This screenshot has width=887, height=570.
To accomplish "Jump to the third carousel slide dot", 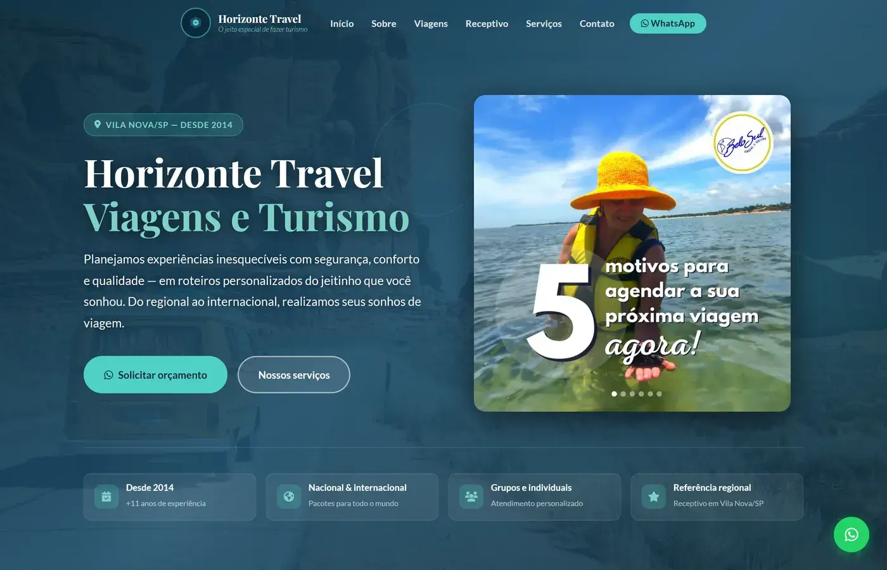I will 632,394.
